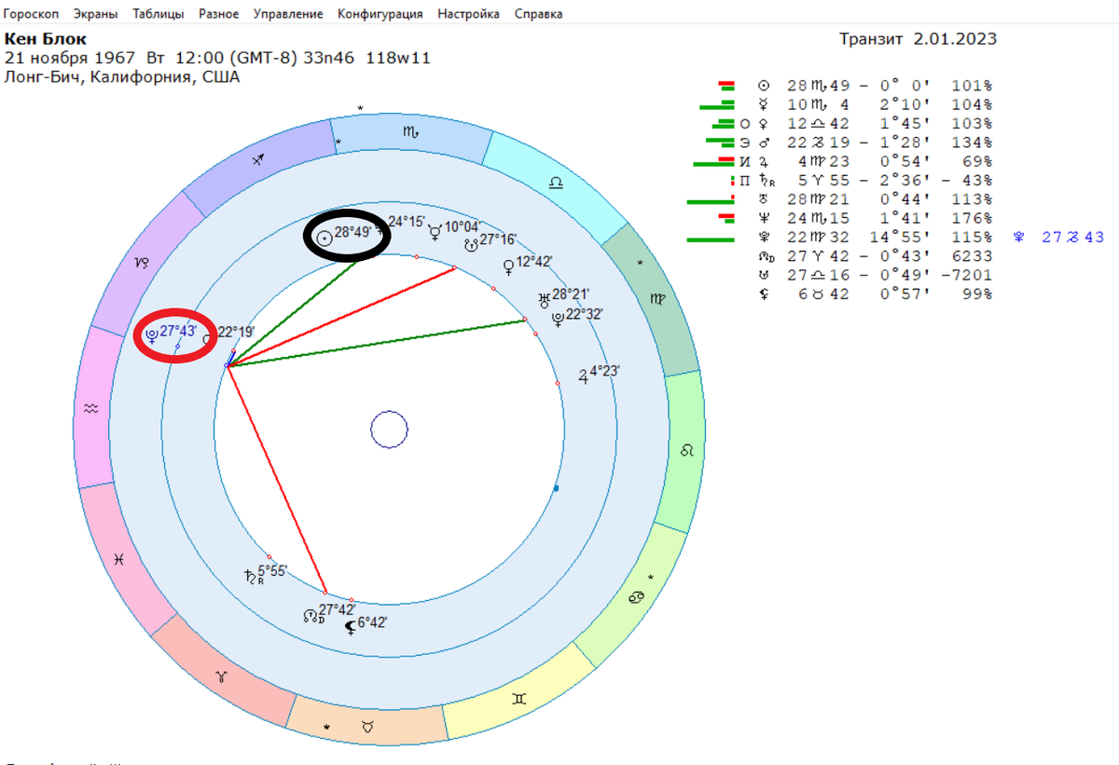This screenshot has width=1119, height=765.
Task: Open the Таблицы menu
Action: tap(158, 14)
